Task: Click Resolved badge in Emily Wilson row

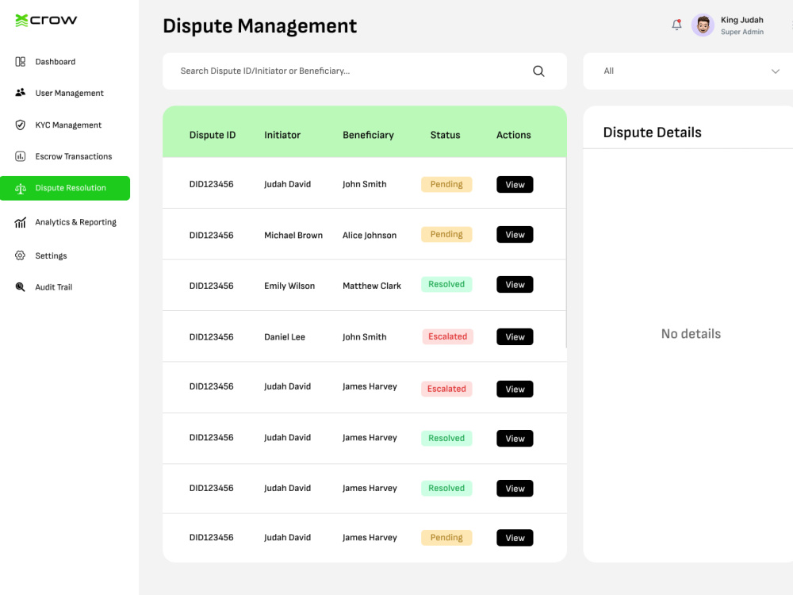Action: coord(446,284)
